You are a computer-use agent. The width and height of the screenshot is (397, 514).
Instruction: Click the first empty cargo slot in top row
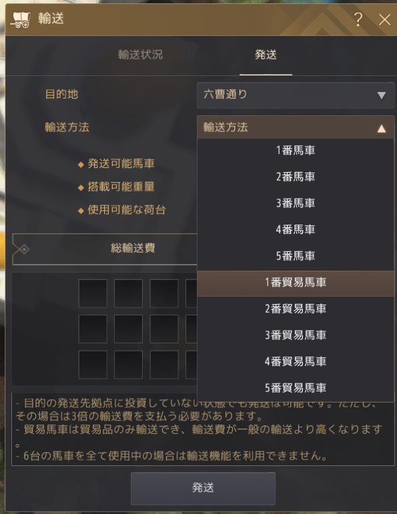pyautogui.click(x=93, y=293)
